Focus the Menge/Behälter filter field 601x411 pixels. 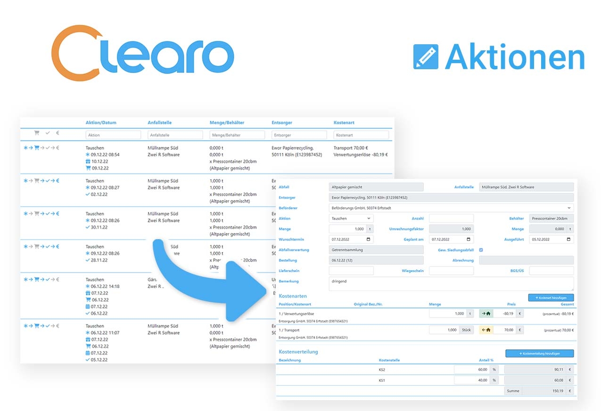tap(238, 135)
